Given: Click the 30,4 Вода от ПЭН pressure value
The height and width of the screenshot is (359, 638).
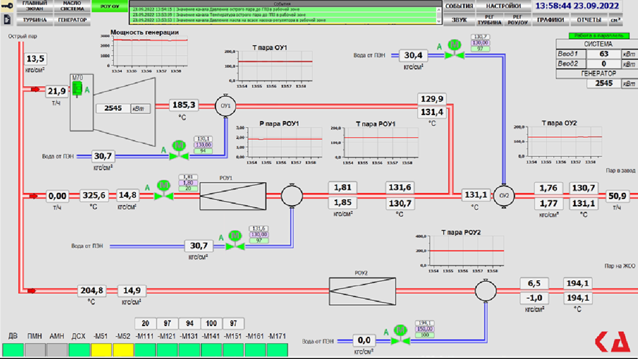Looking at the screenshot, I should [x=413, y=55].
